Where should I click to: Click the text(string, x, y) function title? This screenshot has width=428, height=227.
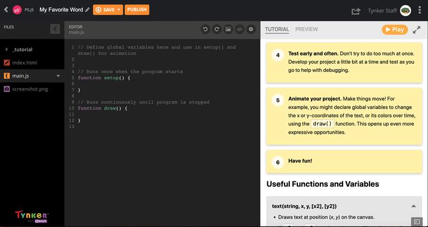click(x=304, y=206)
